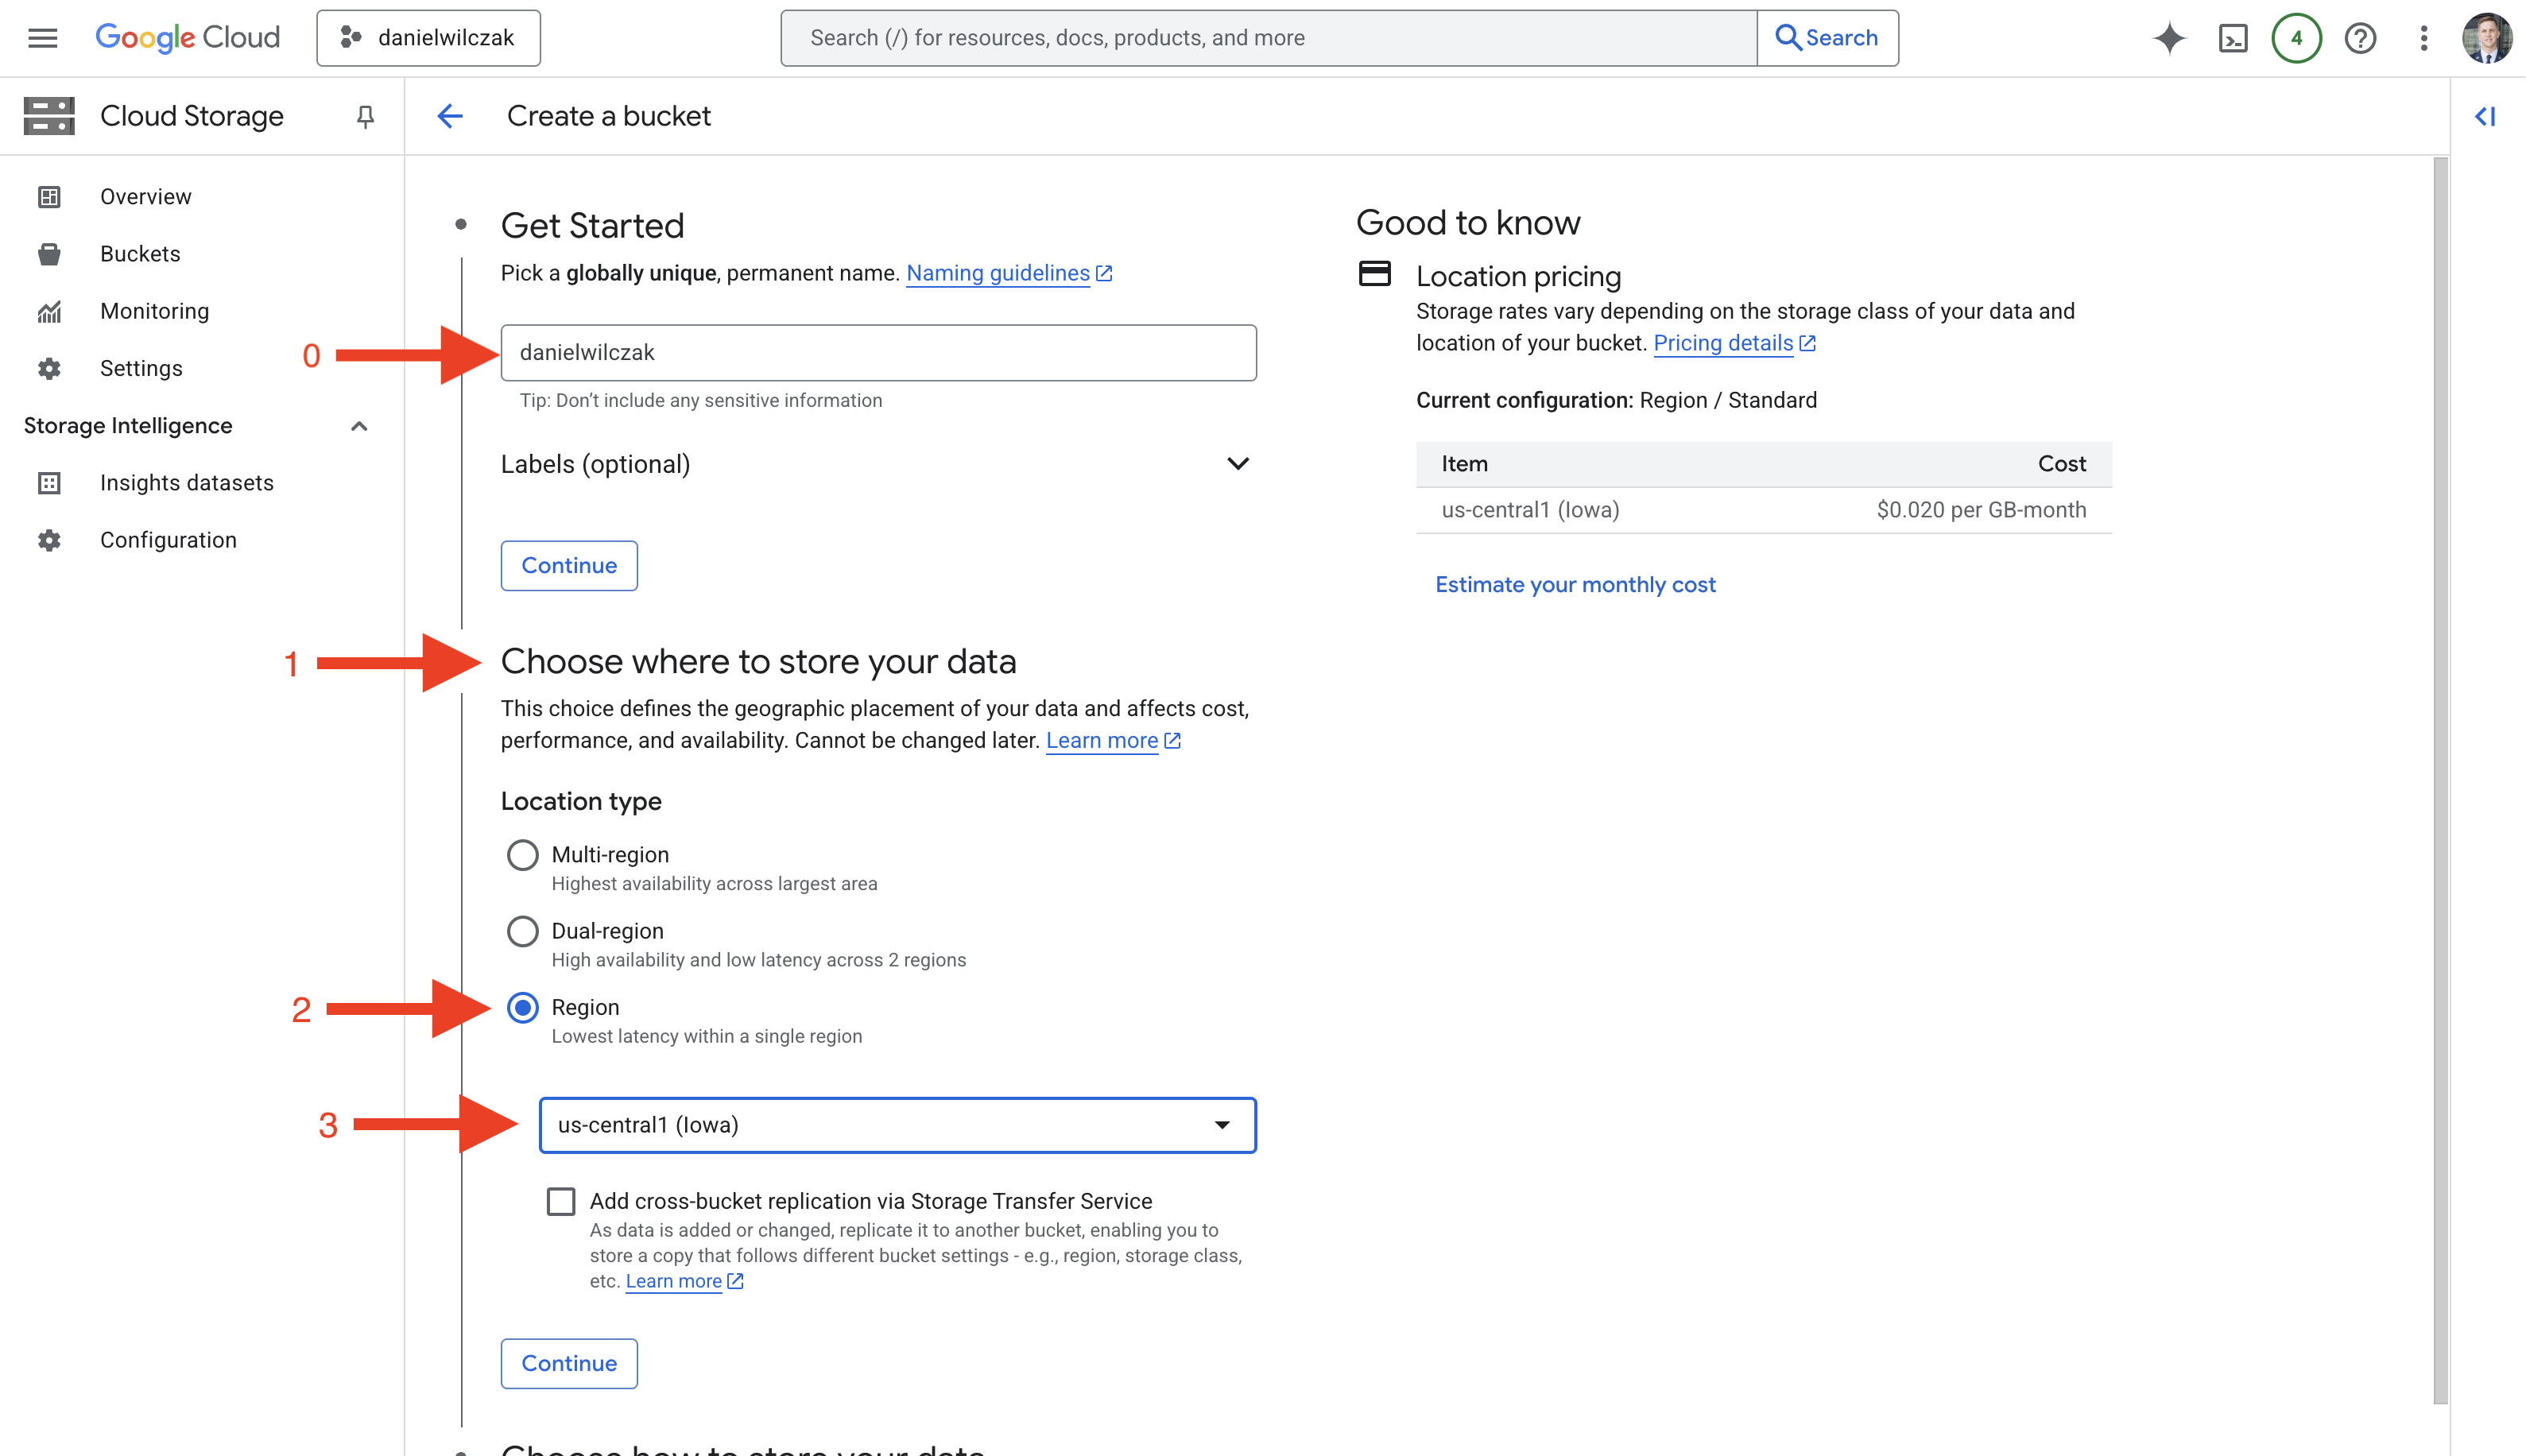
Task: Click the 'Get Started' step heading
Action: (x=592, y=226)
